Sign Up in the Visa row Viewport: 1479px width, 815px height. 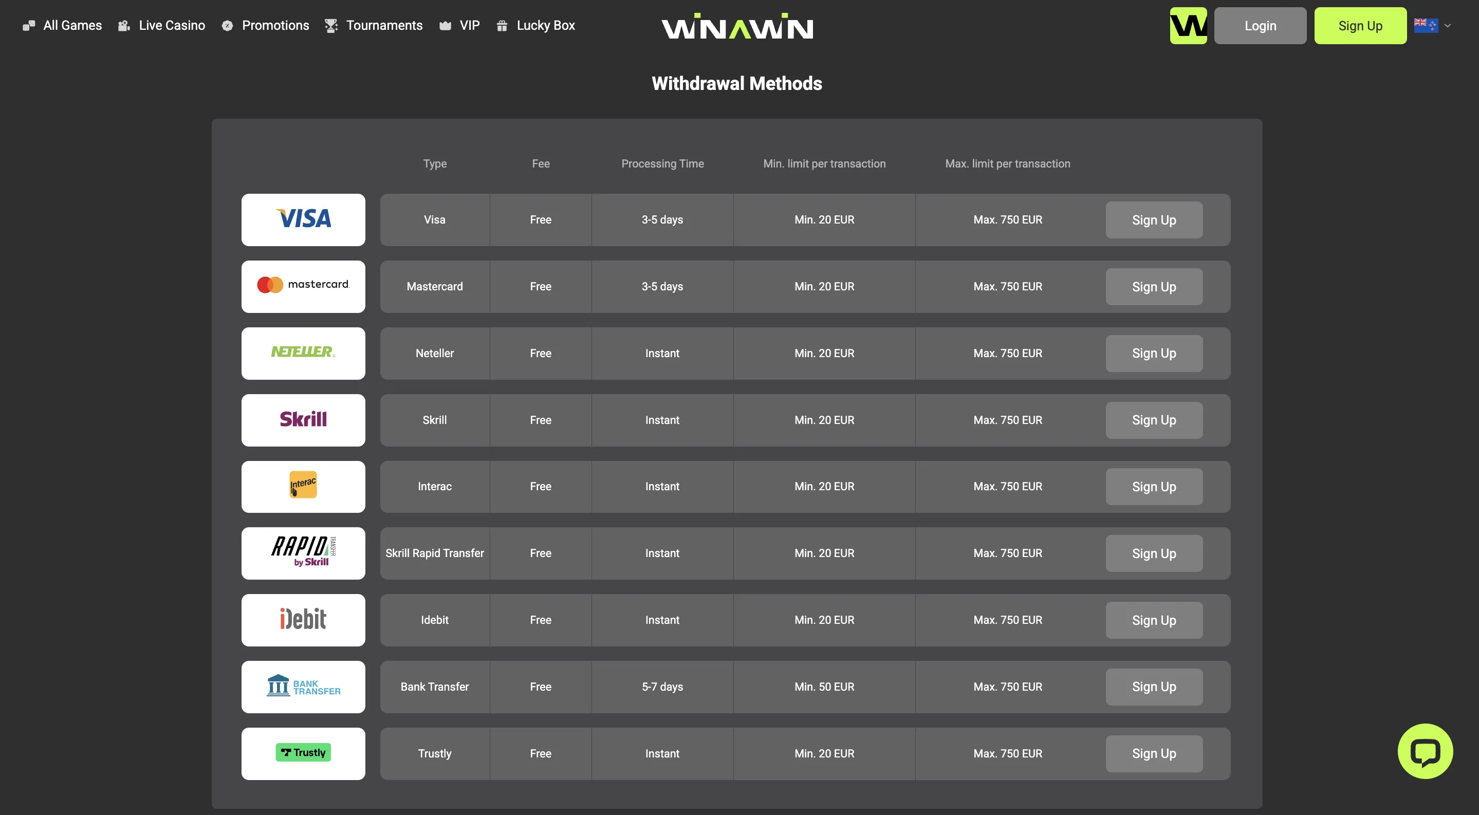(x=1154, y=220)
